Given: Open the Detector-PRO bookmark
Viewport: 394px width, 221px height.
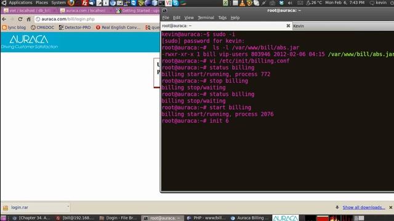Looking at the screenshot, I should [x=74, y=28].
